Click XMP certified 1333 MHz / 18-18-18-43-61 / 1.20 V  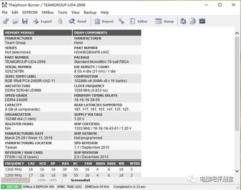pyautogui.click(x=103, y=129)
